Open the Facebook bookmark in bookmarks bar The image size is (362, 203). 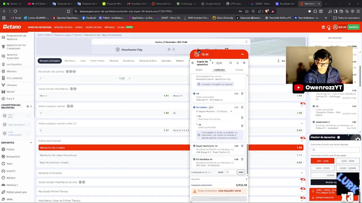point(89,18)
